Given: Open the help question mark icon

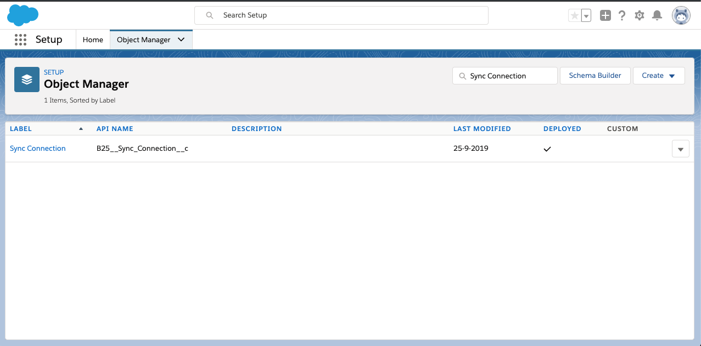Looking at the screenshot, I should click(x=622, y=16).
